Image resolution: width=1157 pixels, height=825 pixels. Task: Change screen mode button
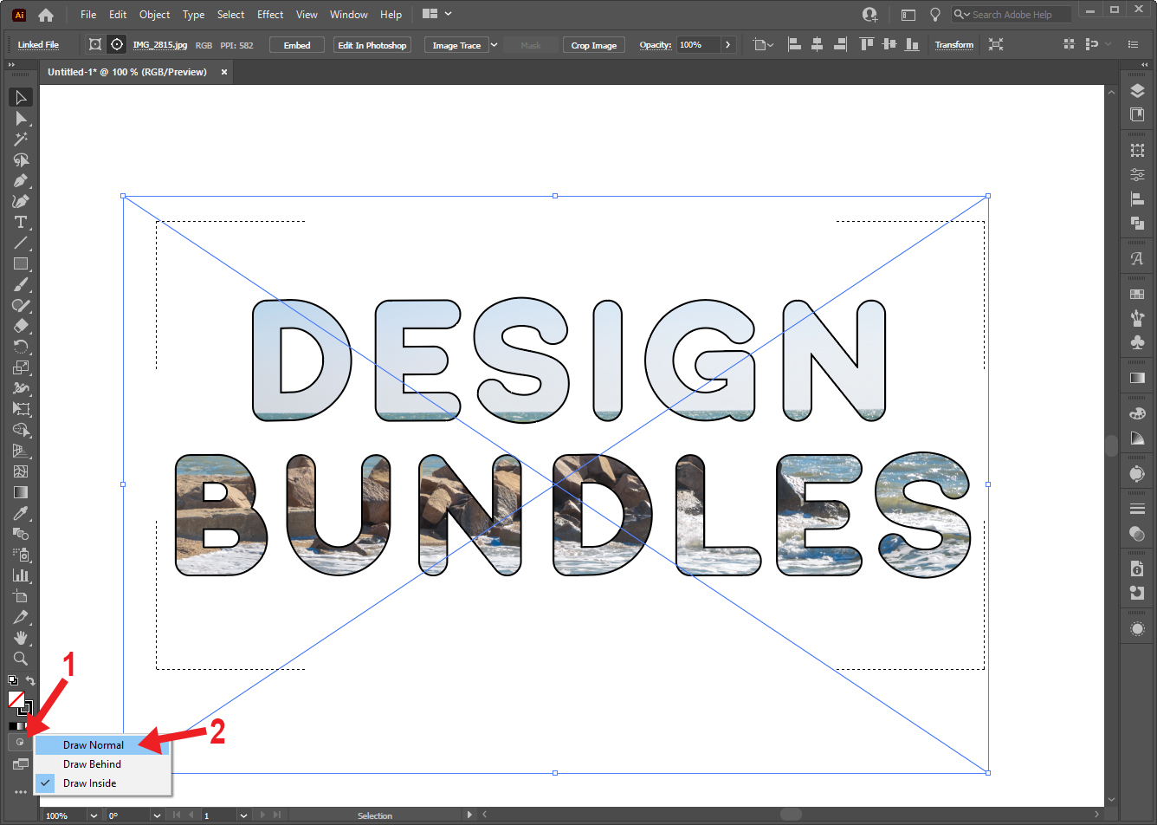[x=20, y=764]
